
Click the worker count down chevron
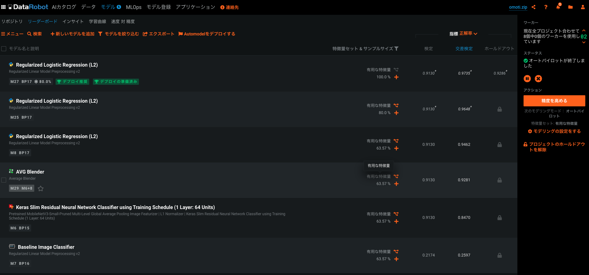coord(584,43)
